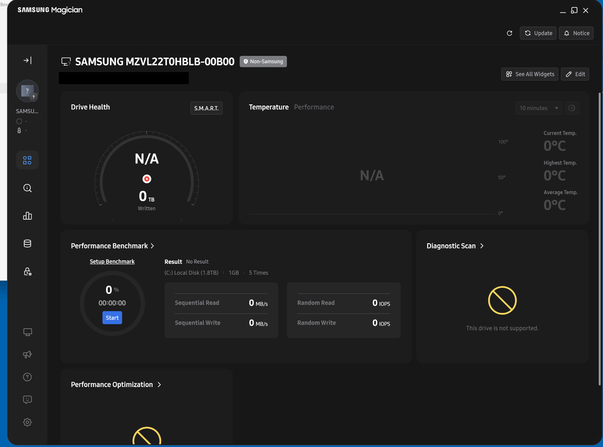
Task: Click the Update button
Action: (538, 33)
